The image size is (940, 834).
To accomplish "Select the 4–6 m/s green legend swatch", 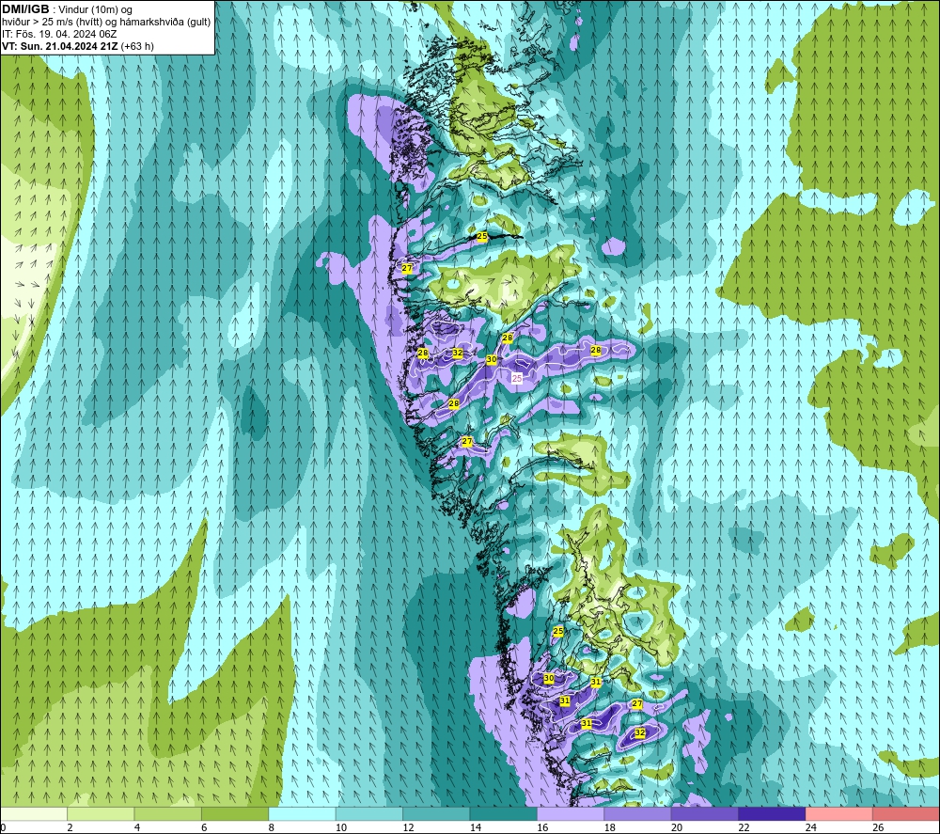I will click(168, 813).
